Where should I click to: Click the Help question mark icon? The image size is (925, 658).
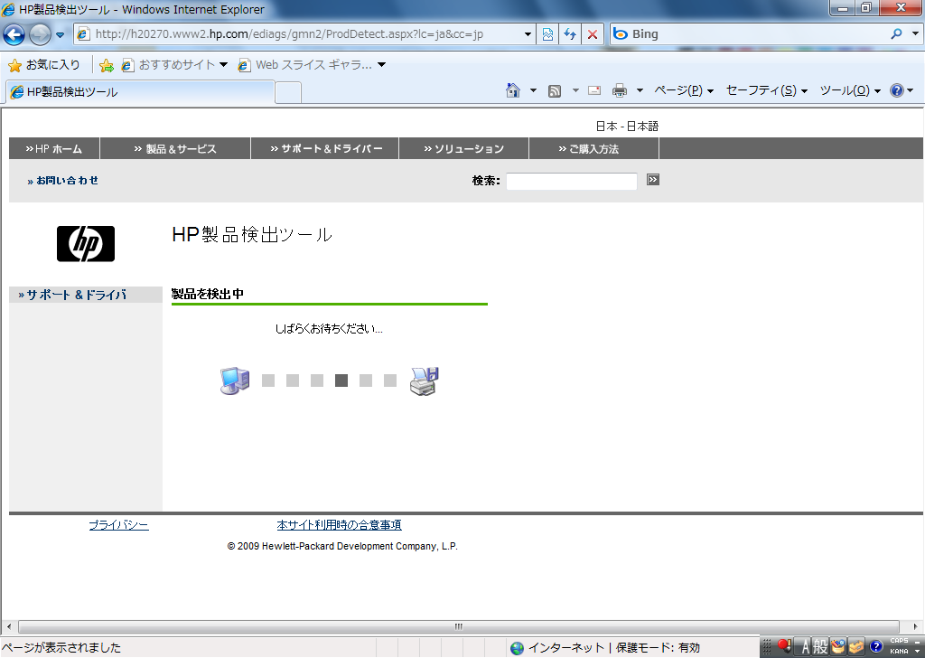(897, 90)
